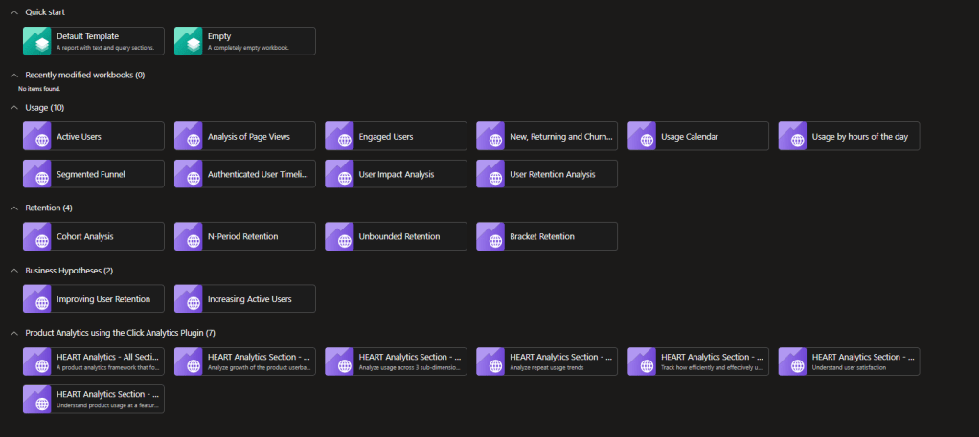Click the Improving User Retention icon
This screenshot has height=437, width=979.
pos(37,299)
